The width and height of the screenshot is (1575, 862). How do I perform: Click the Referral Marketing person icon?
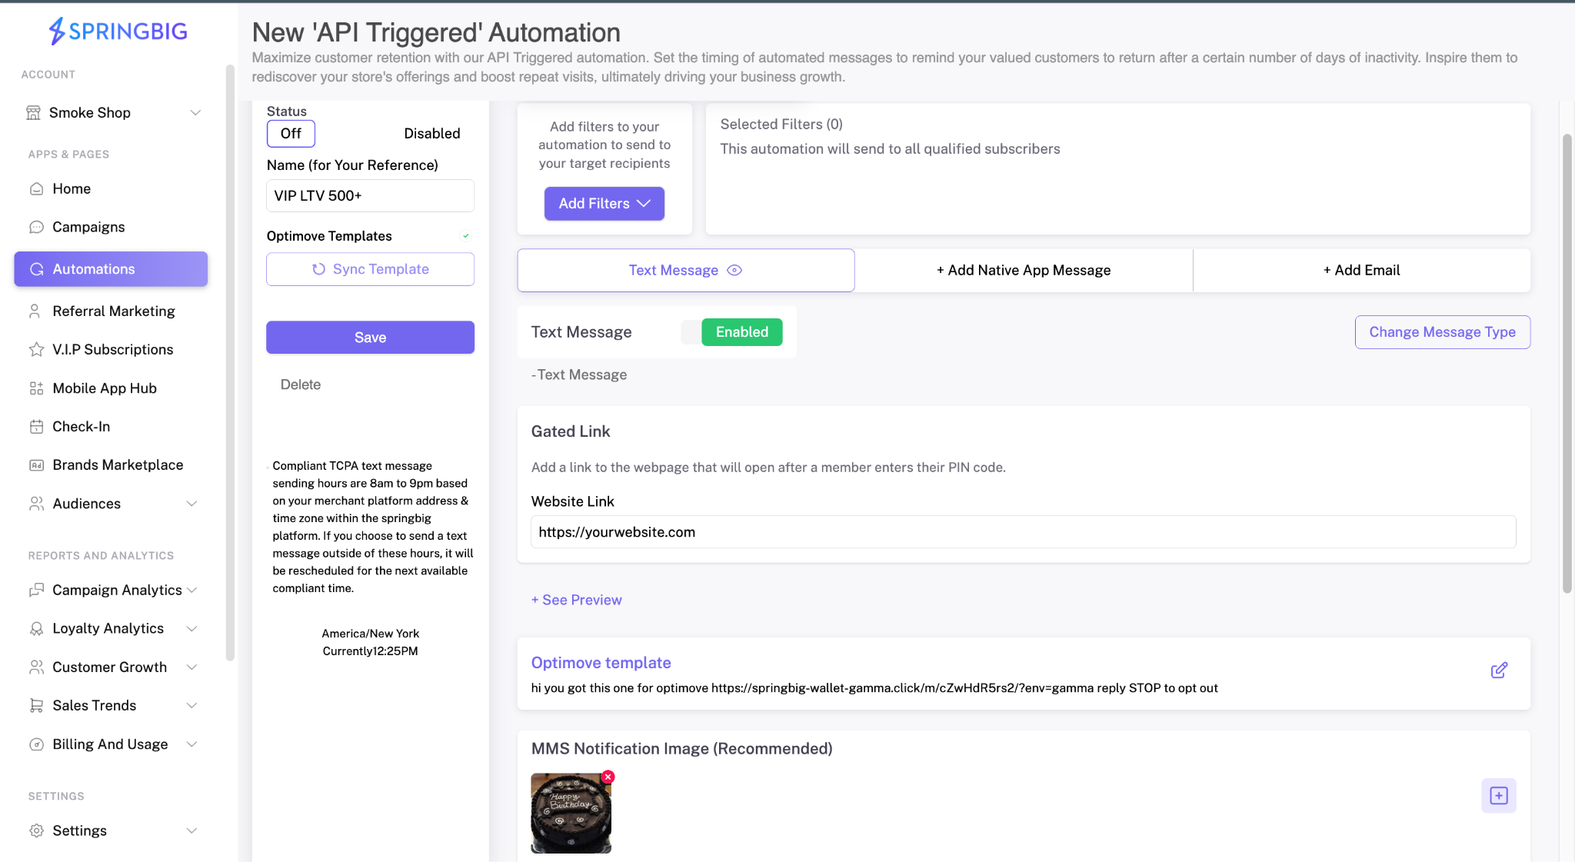[x=35, y=311]
